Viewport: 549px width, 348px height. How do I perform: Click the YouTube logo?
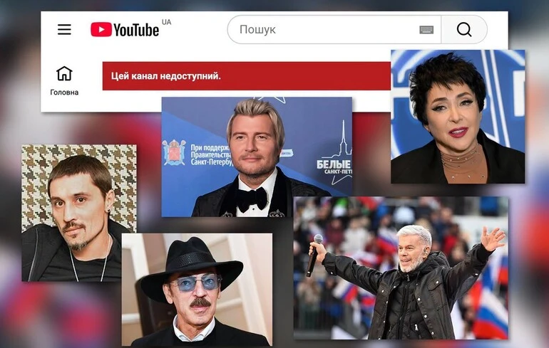point(125,30)
